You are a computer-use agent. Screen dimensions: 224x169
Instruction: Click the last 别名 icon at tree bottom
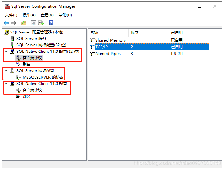pyautogui.click(x=18, y=97)
